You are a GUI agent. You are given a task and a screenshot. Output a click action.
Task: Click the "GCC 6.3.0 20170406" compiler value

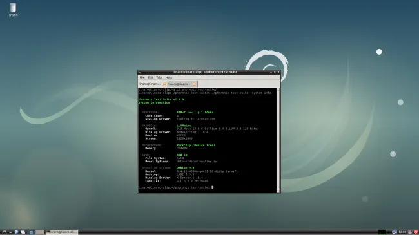pyautogui.click(x=192, y=181)
